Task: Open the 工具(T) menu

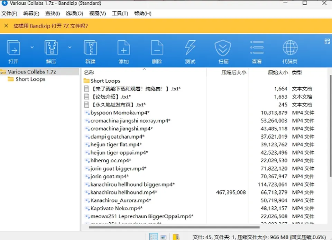Action: (x=120, y=13)
